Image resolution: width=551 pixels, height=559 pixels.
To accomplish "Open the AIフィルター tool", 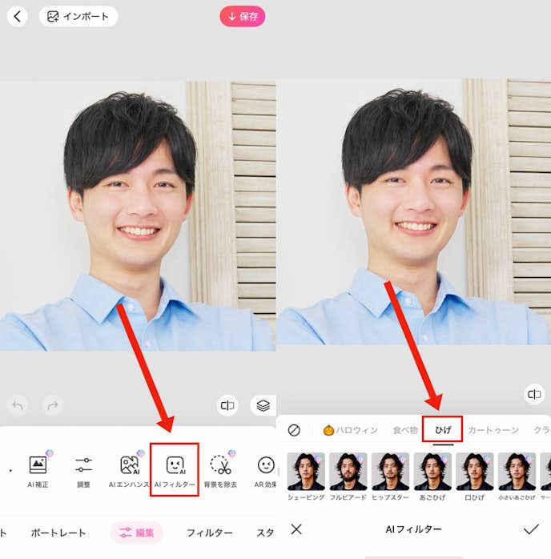I will (175, 470).
